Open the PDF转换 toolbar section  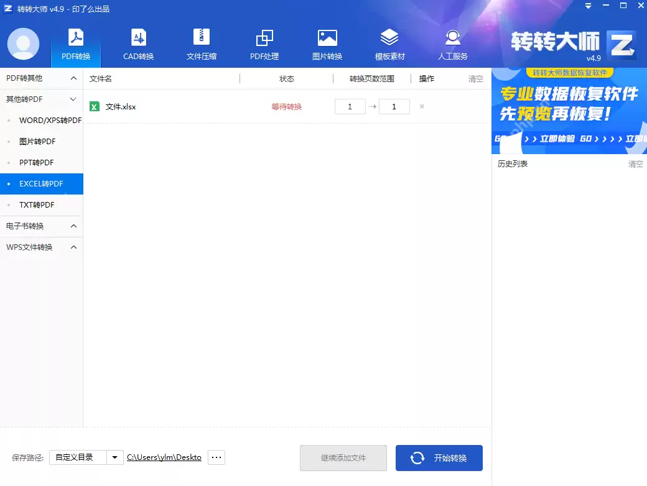[x=75, y=44]
